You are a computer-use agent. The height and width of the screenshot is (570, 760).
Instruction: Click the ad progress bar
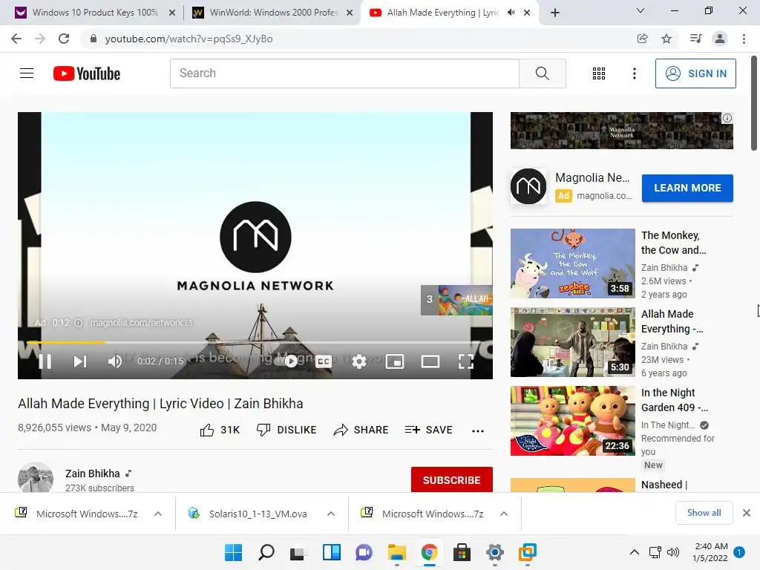tap(255, 342)
